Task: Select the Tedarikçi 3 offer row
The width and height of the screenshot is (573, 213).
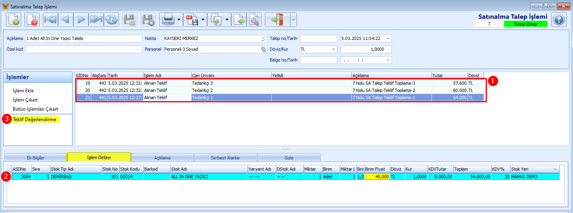Action: [x=280, y=83]
